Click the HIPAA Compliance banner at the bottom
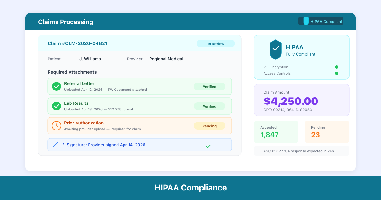This screenshot has height=200, width=381. point(190,187)
